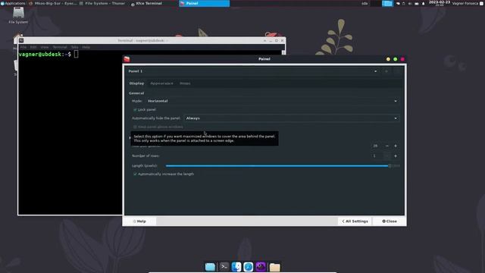Switch to File System Thunar taskbar entry

pyautogui.click(x=102, y=3)
